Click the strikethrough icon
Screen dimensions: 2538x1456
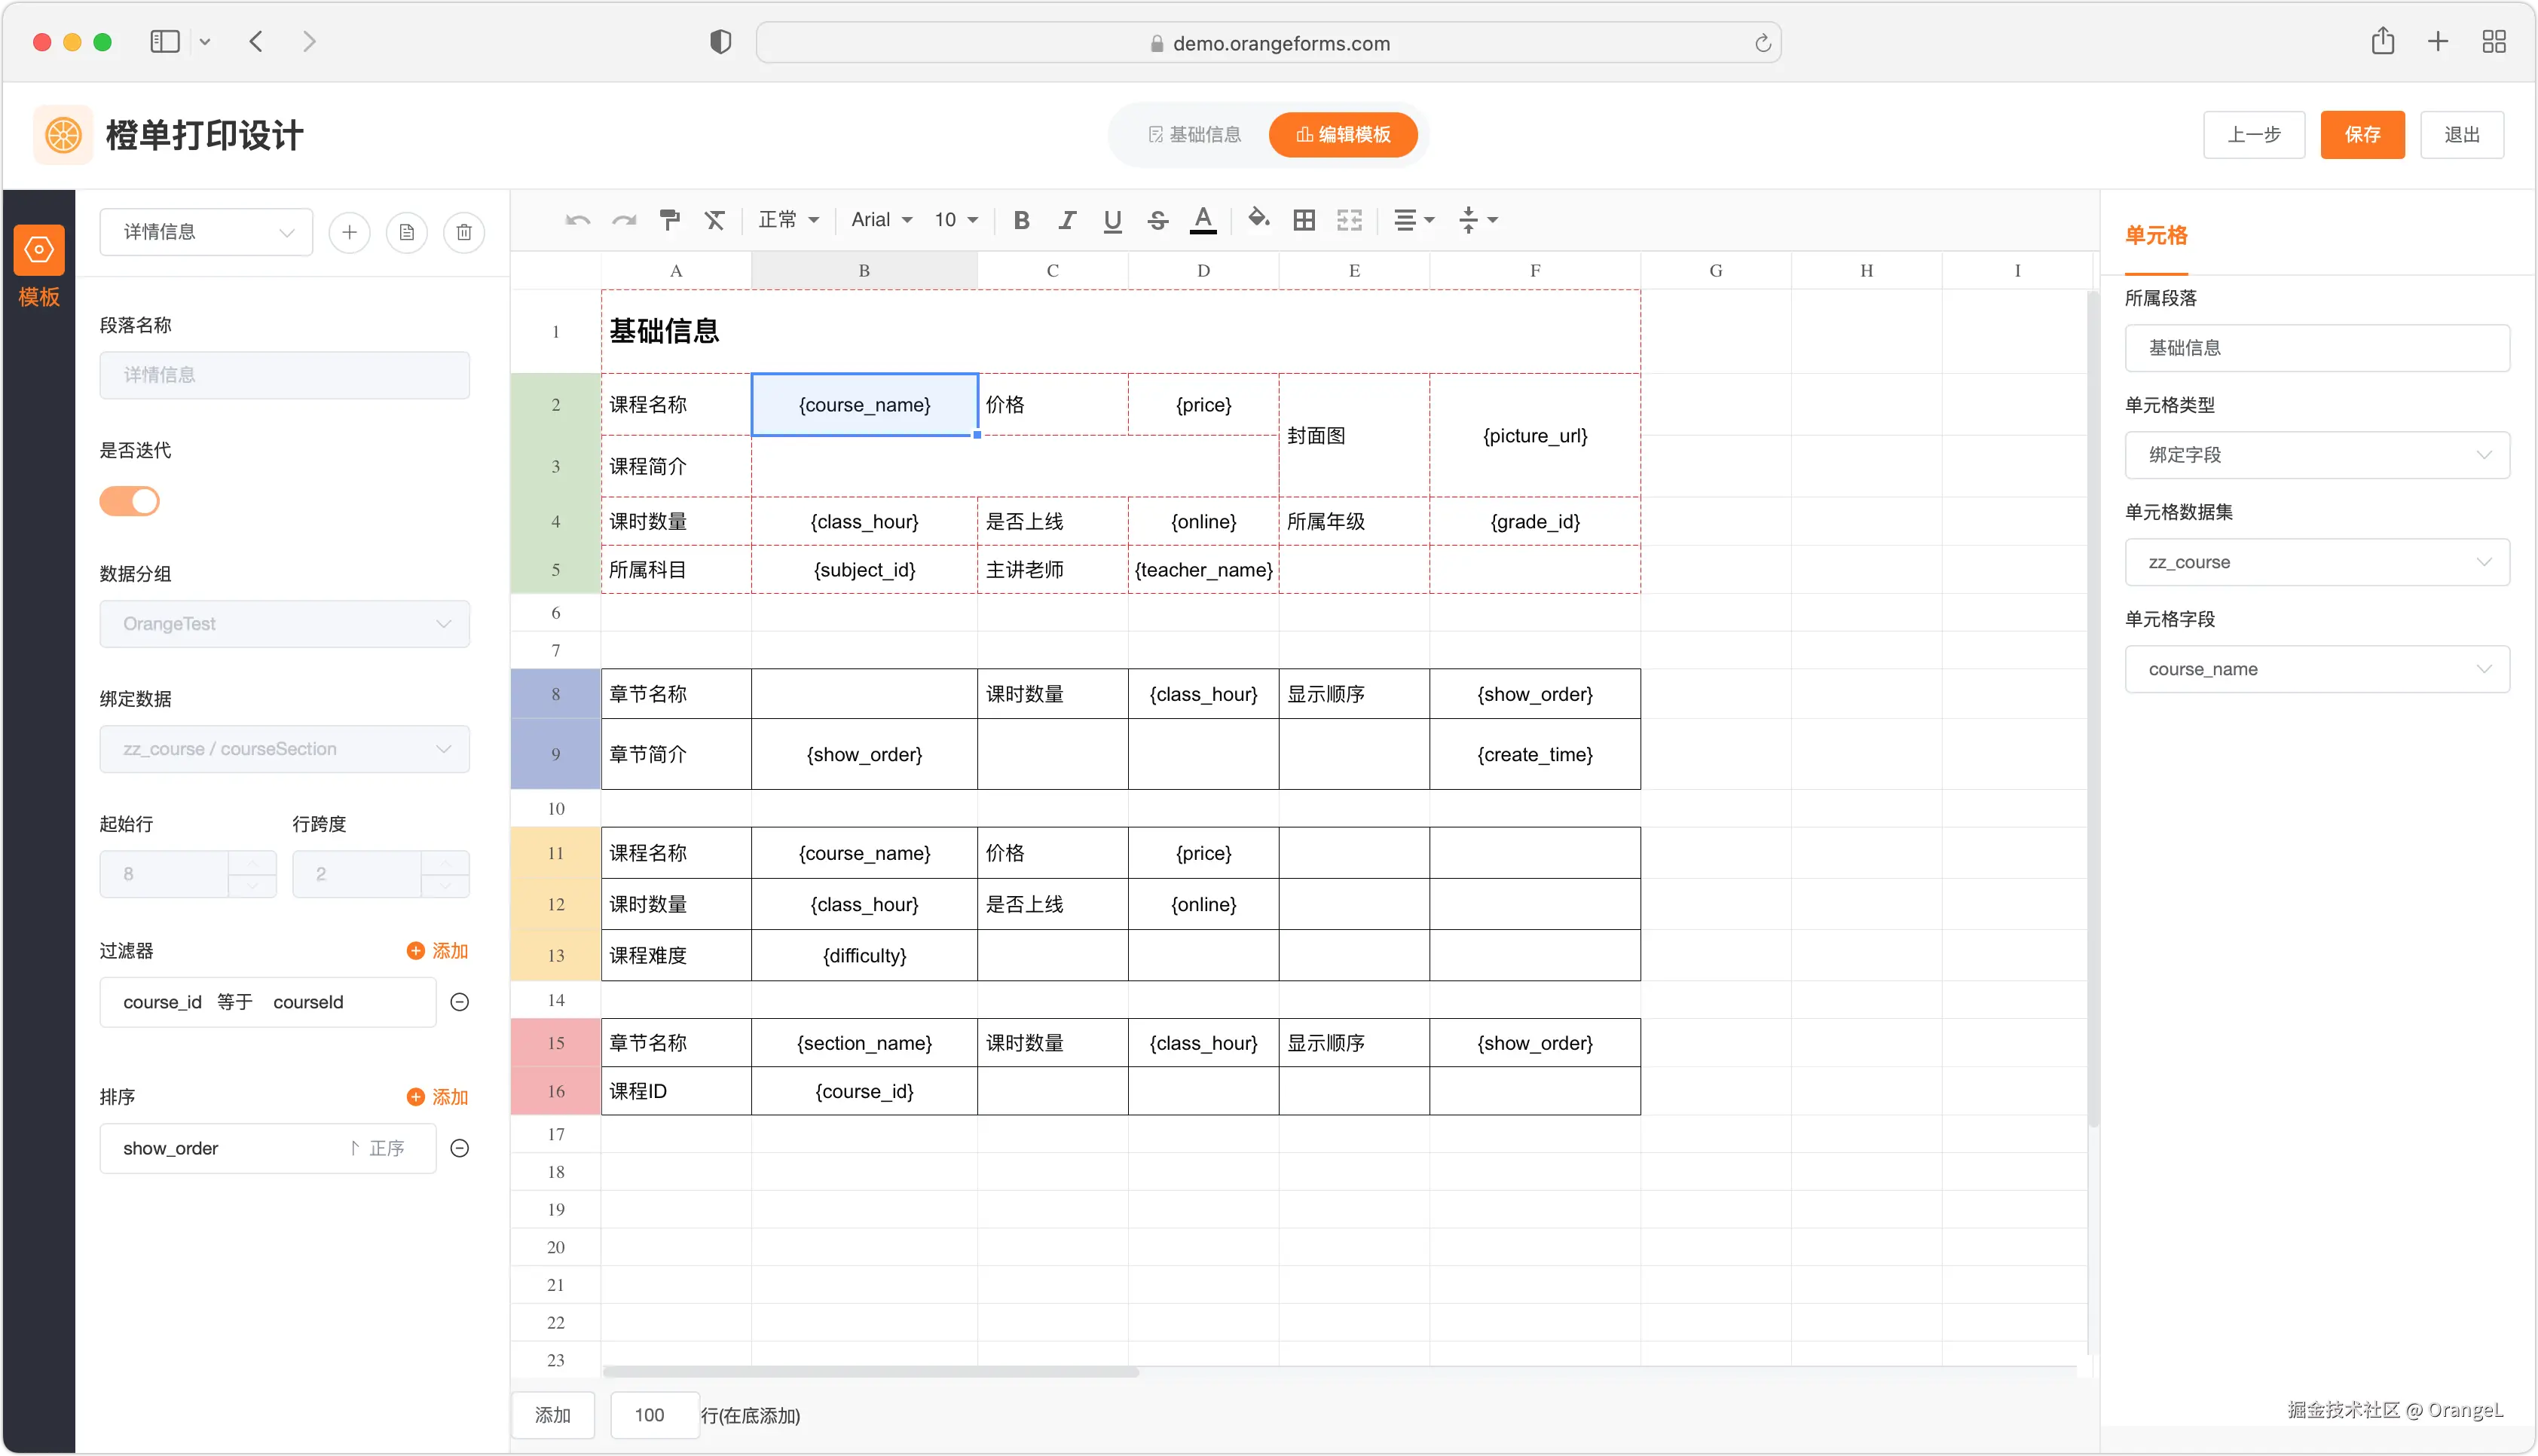tap(1157, 220)
